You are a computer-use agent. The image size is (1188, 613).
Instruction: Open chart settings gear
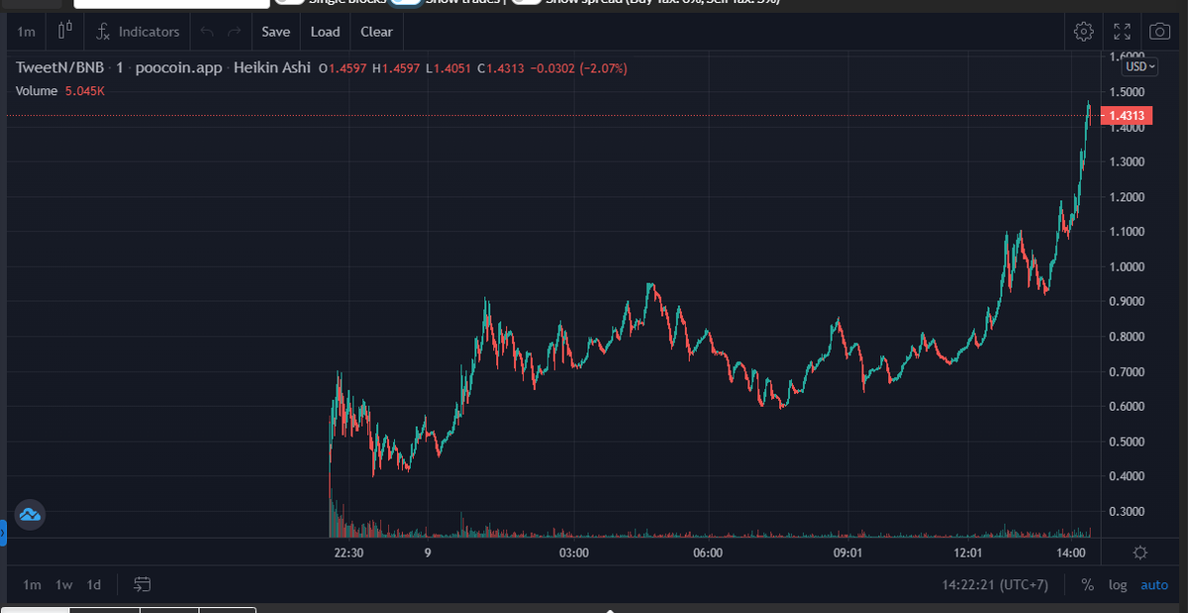coord(1084,32)
